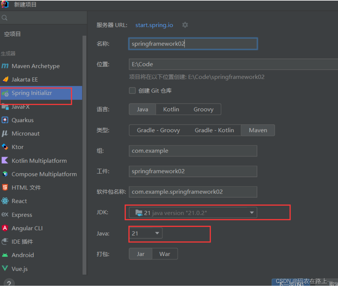Click the package name field

click(x=193, y=192)
